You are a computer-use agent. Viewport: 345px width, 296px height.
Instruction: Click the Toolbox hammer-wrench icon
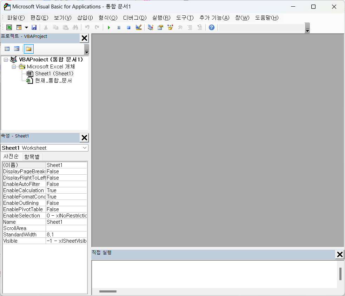pyautogui.click(x=180, y=27)
